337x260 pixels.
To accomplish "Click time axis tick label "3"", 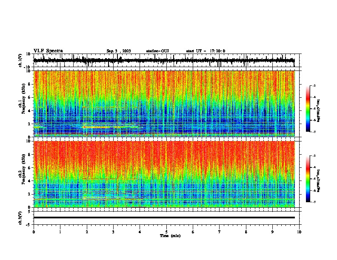I will [x=113, y=232].
